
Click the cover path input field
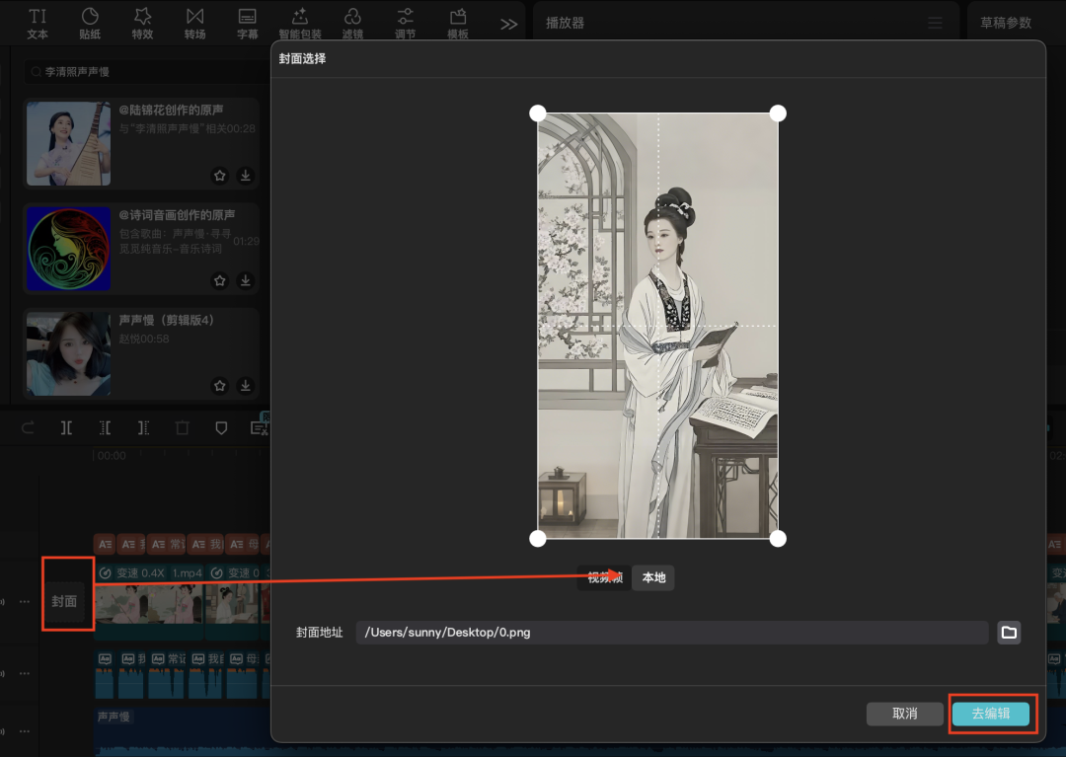tap(671, 633)
